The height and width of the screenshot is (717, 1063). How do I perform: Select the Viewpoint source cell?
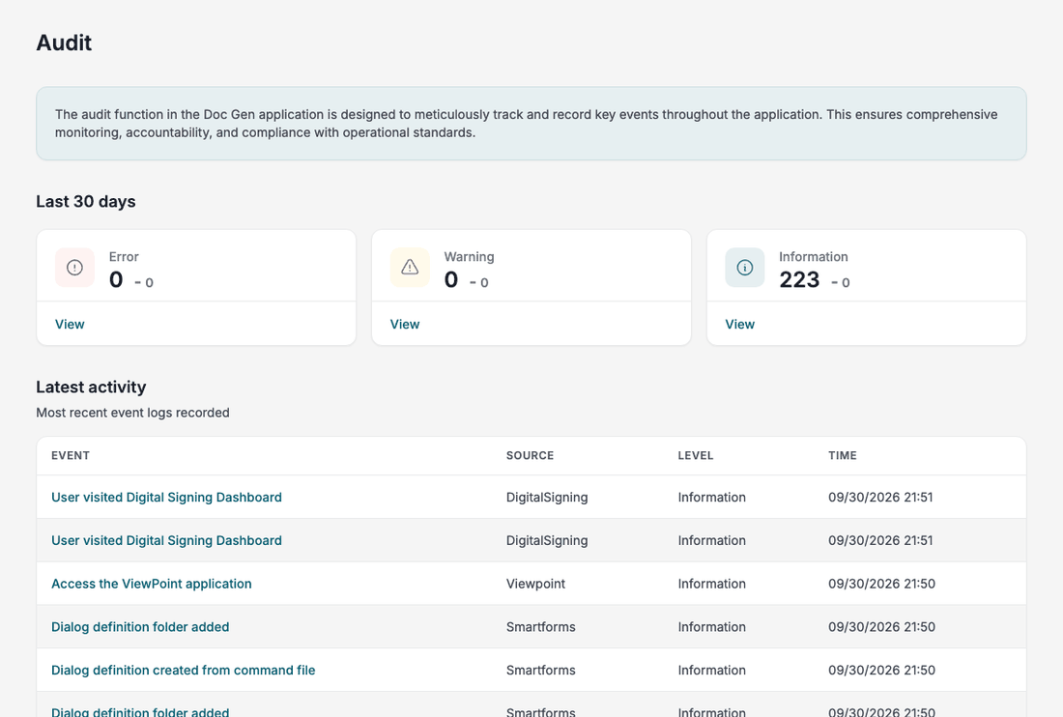535,584
